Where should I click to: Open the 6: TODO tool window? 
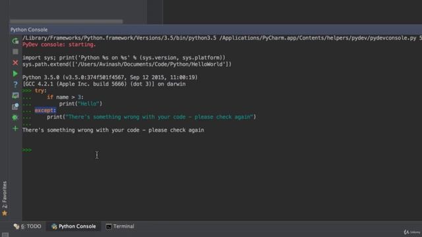(x=28, y=226)
